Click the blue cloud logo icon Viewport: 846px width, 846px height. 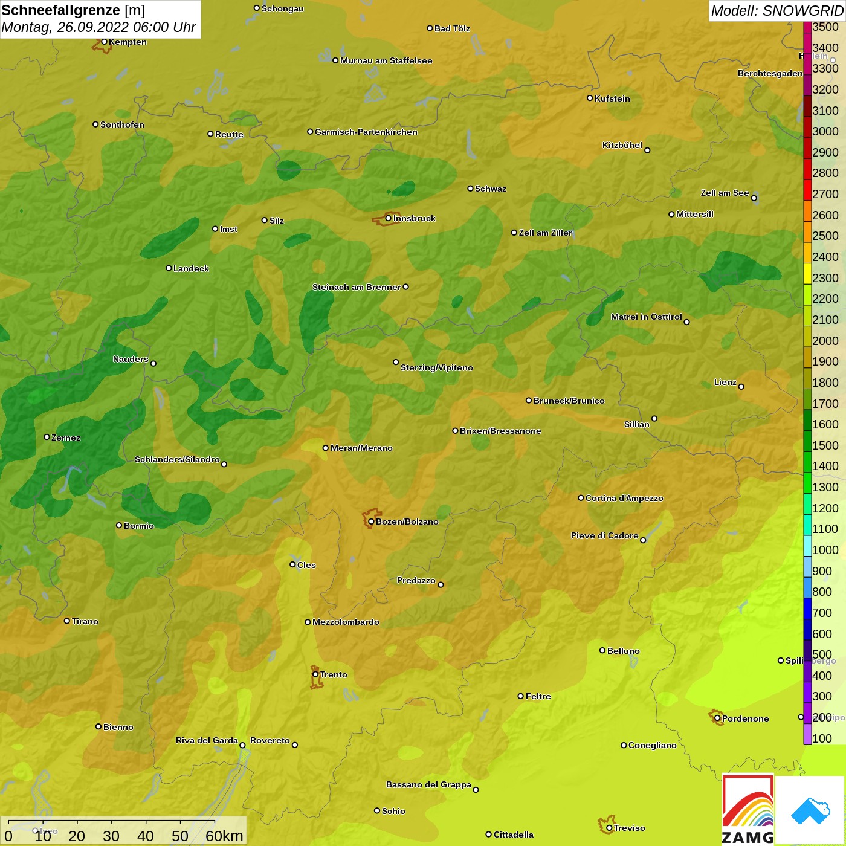click(810, 811)
